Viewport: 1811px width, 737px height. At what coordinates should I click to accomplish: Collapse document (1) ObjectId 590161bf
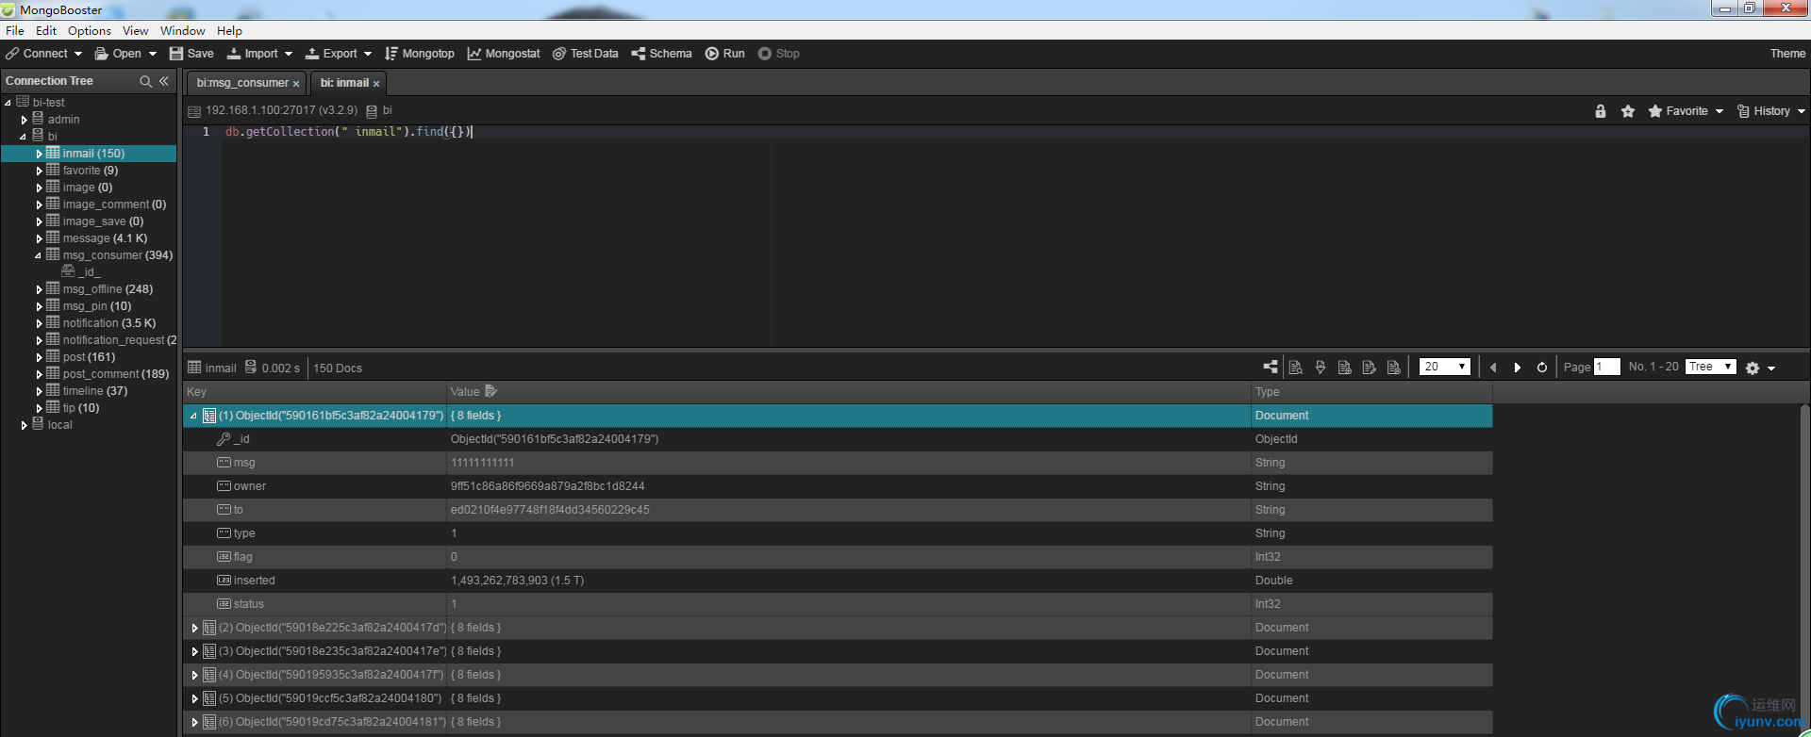click(193, 416)
